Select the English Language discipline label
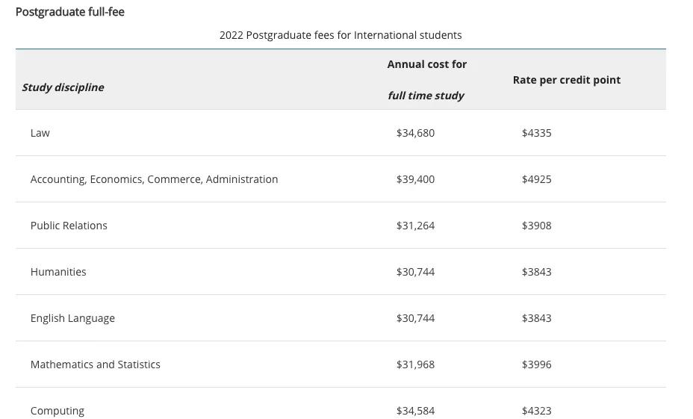This screenshot has width=693, height=419. [x=72, y=318]
